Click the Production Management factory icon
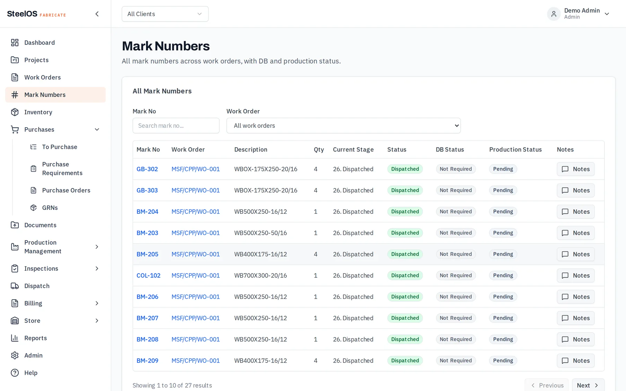626x391 pixels. click(x=15, y=247)
